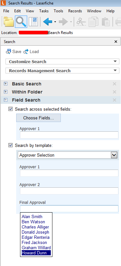
Task: Click the copy pages icon
Action: click(94, 22)
